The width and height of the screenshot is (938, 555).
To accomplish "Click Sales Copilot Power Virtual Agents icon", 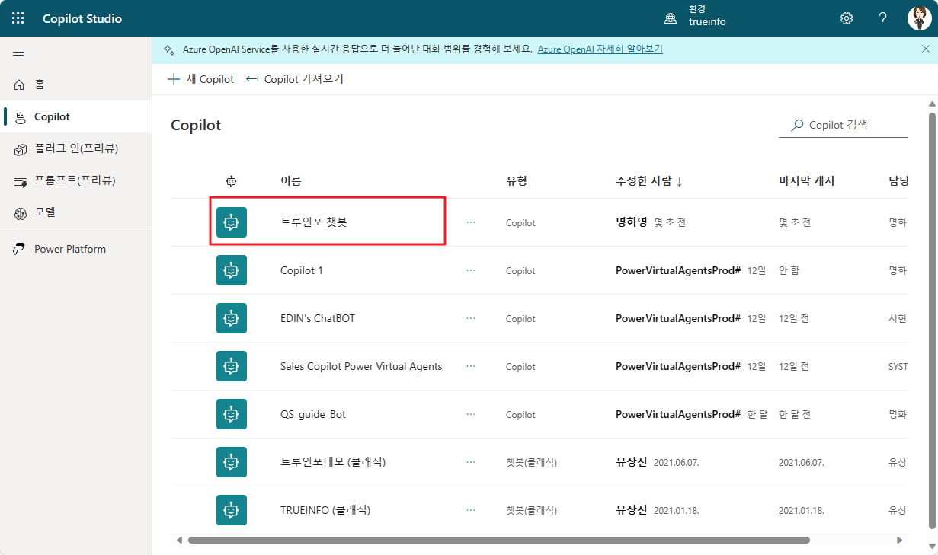I will [x=232, y=366].
